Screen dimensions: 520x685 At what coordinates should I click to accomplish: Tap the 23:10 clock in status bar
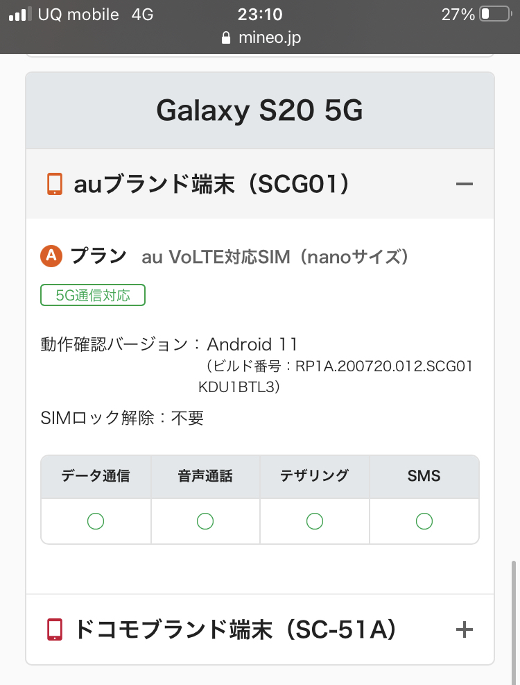(260, 14)
